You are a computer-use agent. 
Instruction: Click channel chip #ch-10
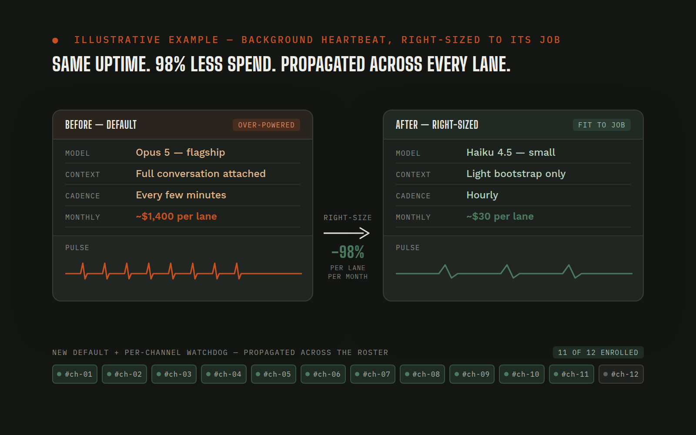[522, 374]
